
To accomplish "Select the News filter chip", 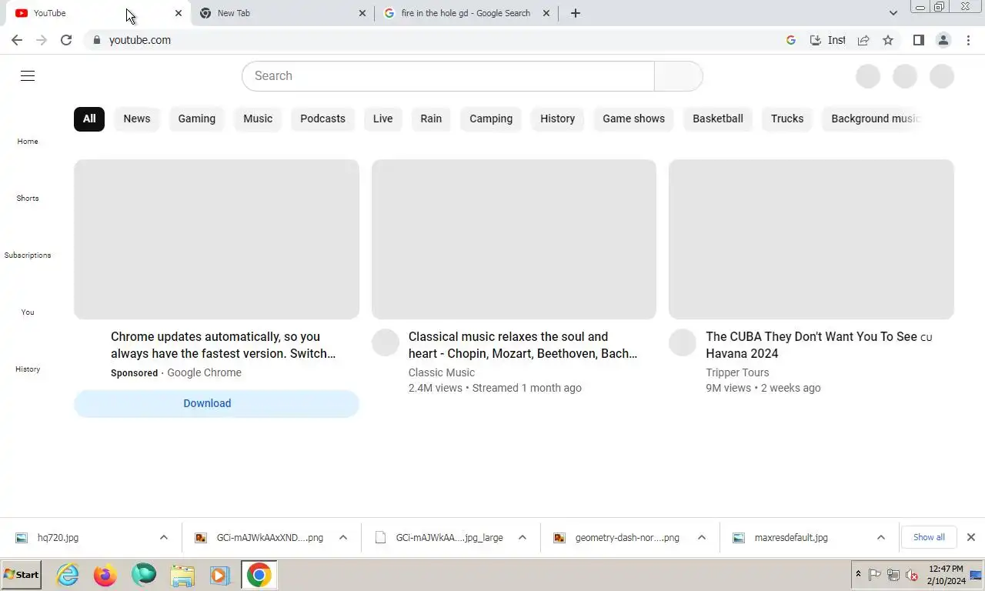I will tap(137, 119).
